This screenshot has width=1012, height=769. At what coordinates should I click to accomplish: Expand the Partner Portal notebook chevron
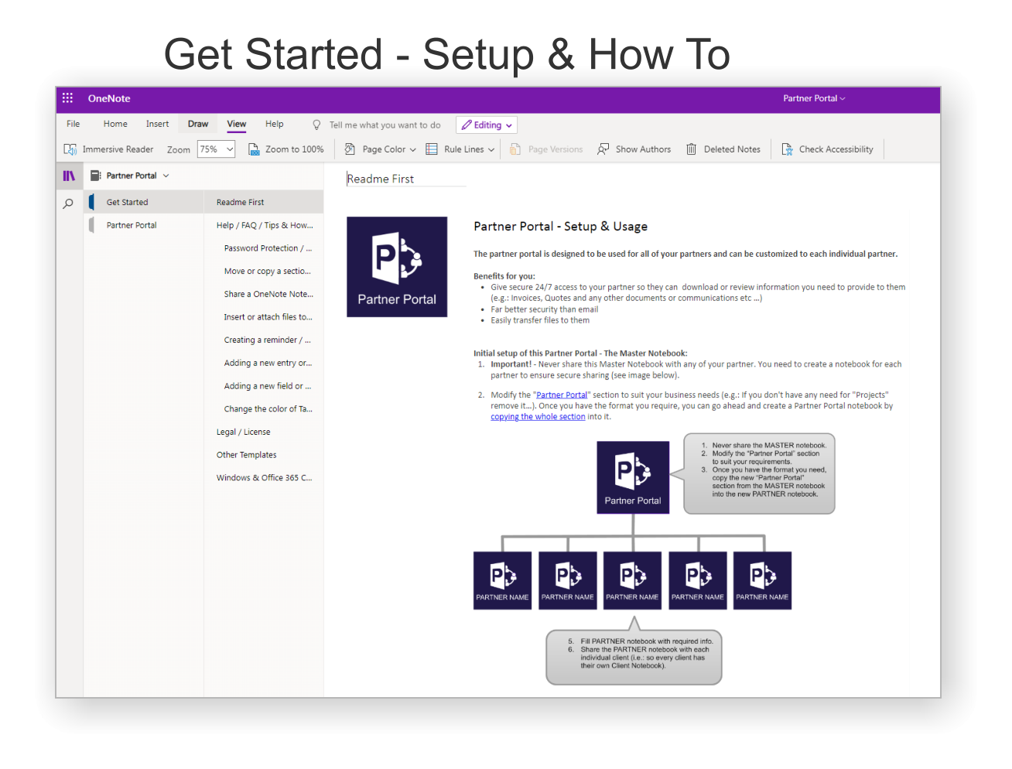(x=166, y=176)
